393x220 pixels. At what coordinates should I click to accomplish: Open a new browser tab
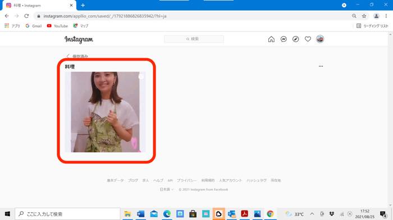(x=83, y=5)
